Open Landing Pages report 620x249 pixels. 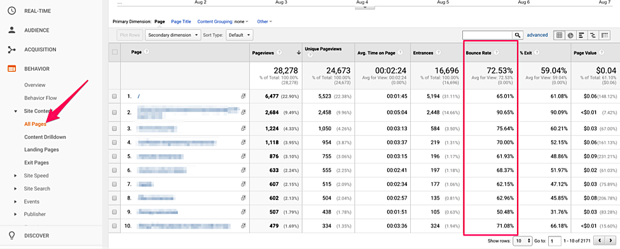41,150
